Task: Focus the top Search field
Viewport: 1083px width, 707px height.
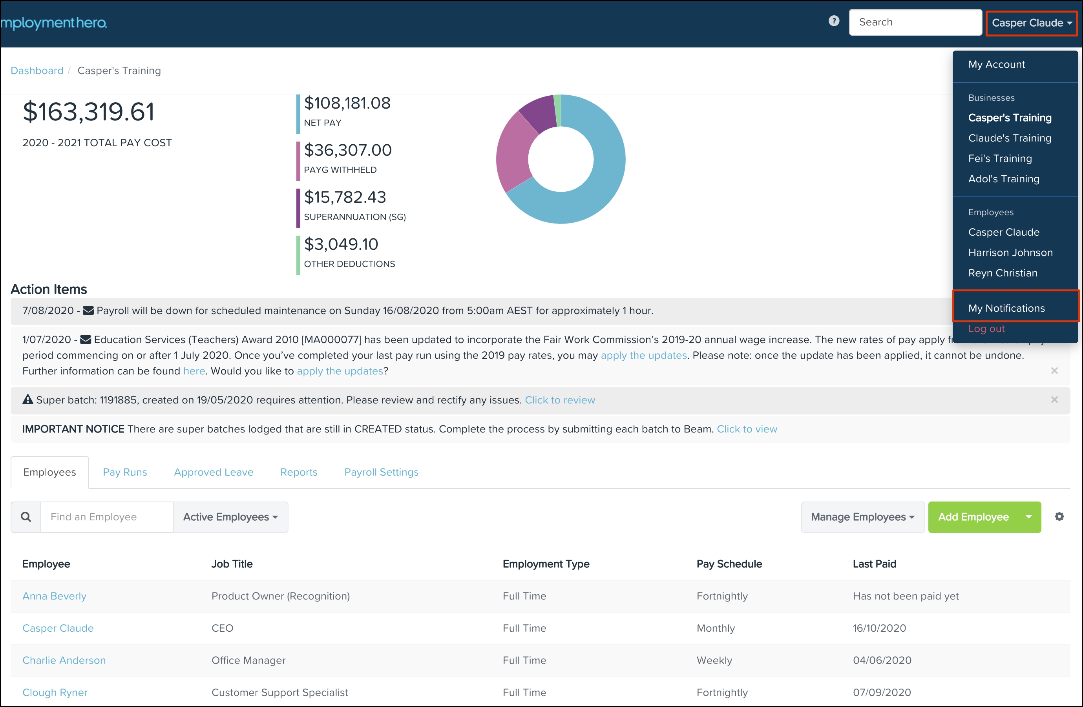Action: tap(915, 22)
